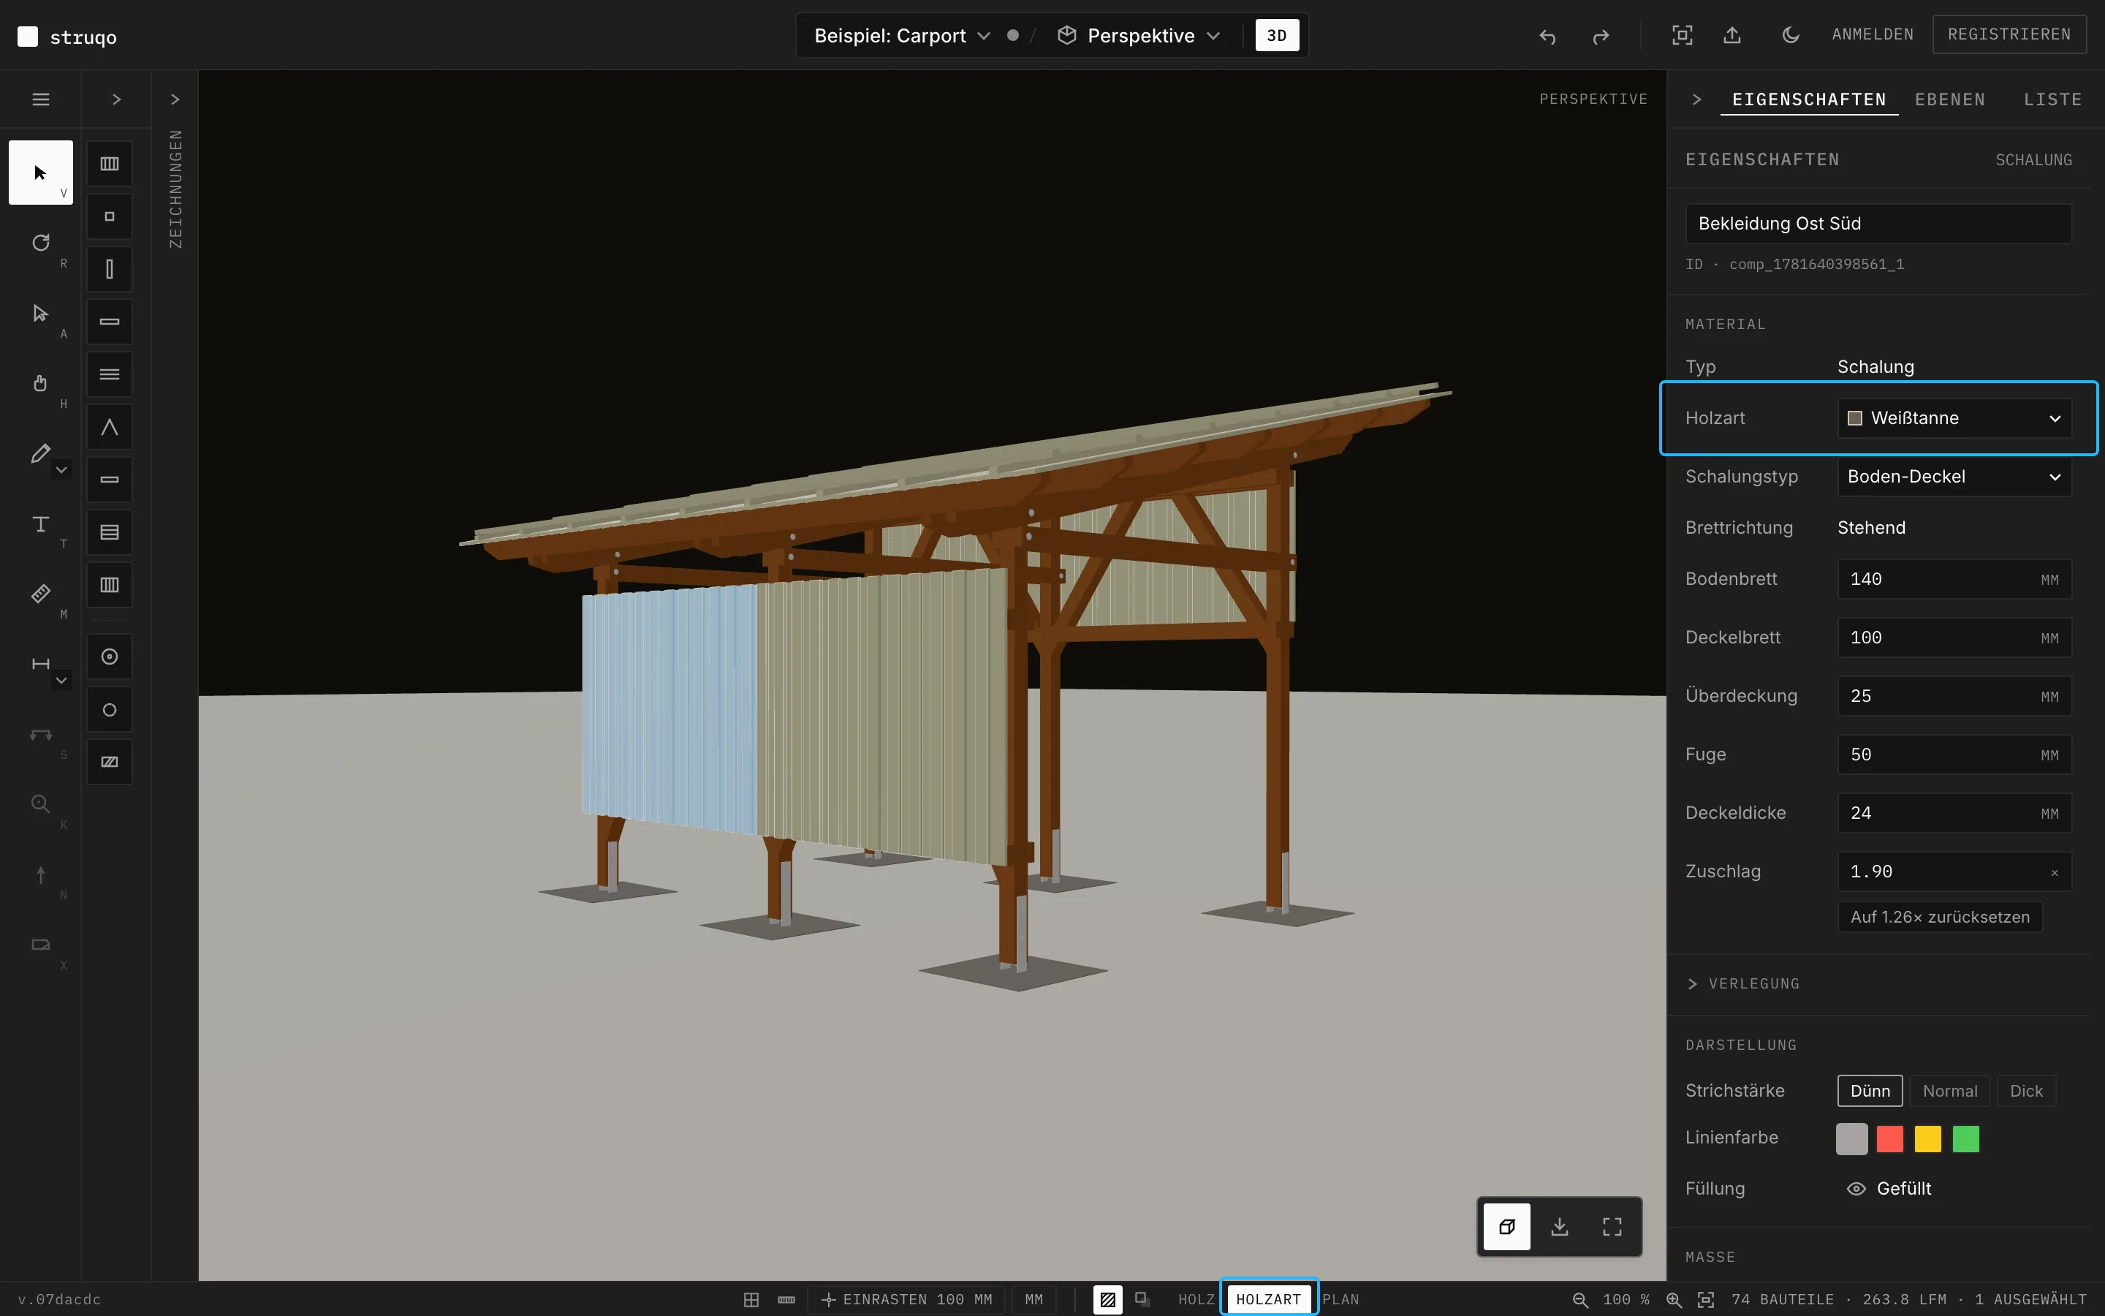Open the Holzart Weißtanne dropdown
Screen dimensions: 2105x1316
1954,417
